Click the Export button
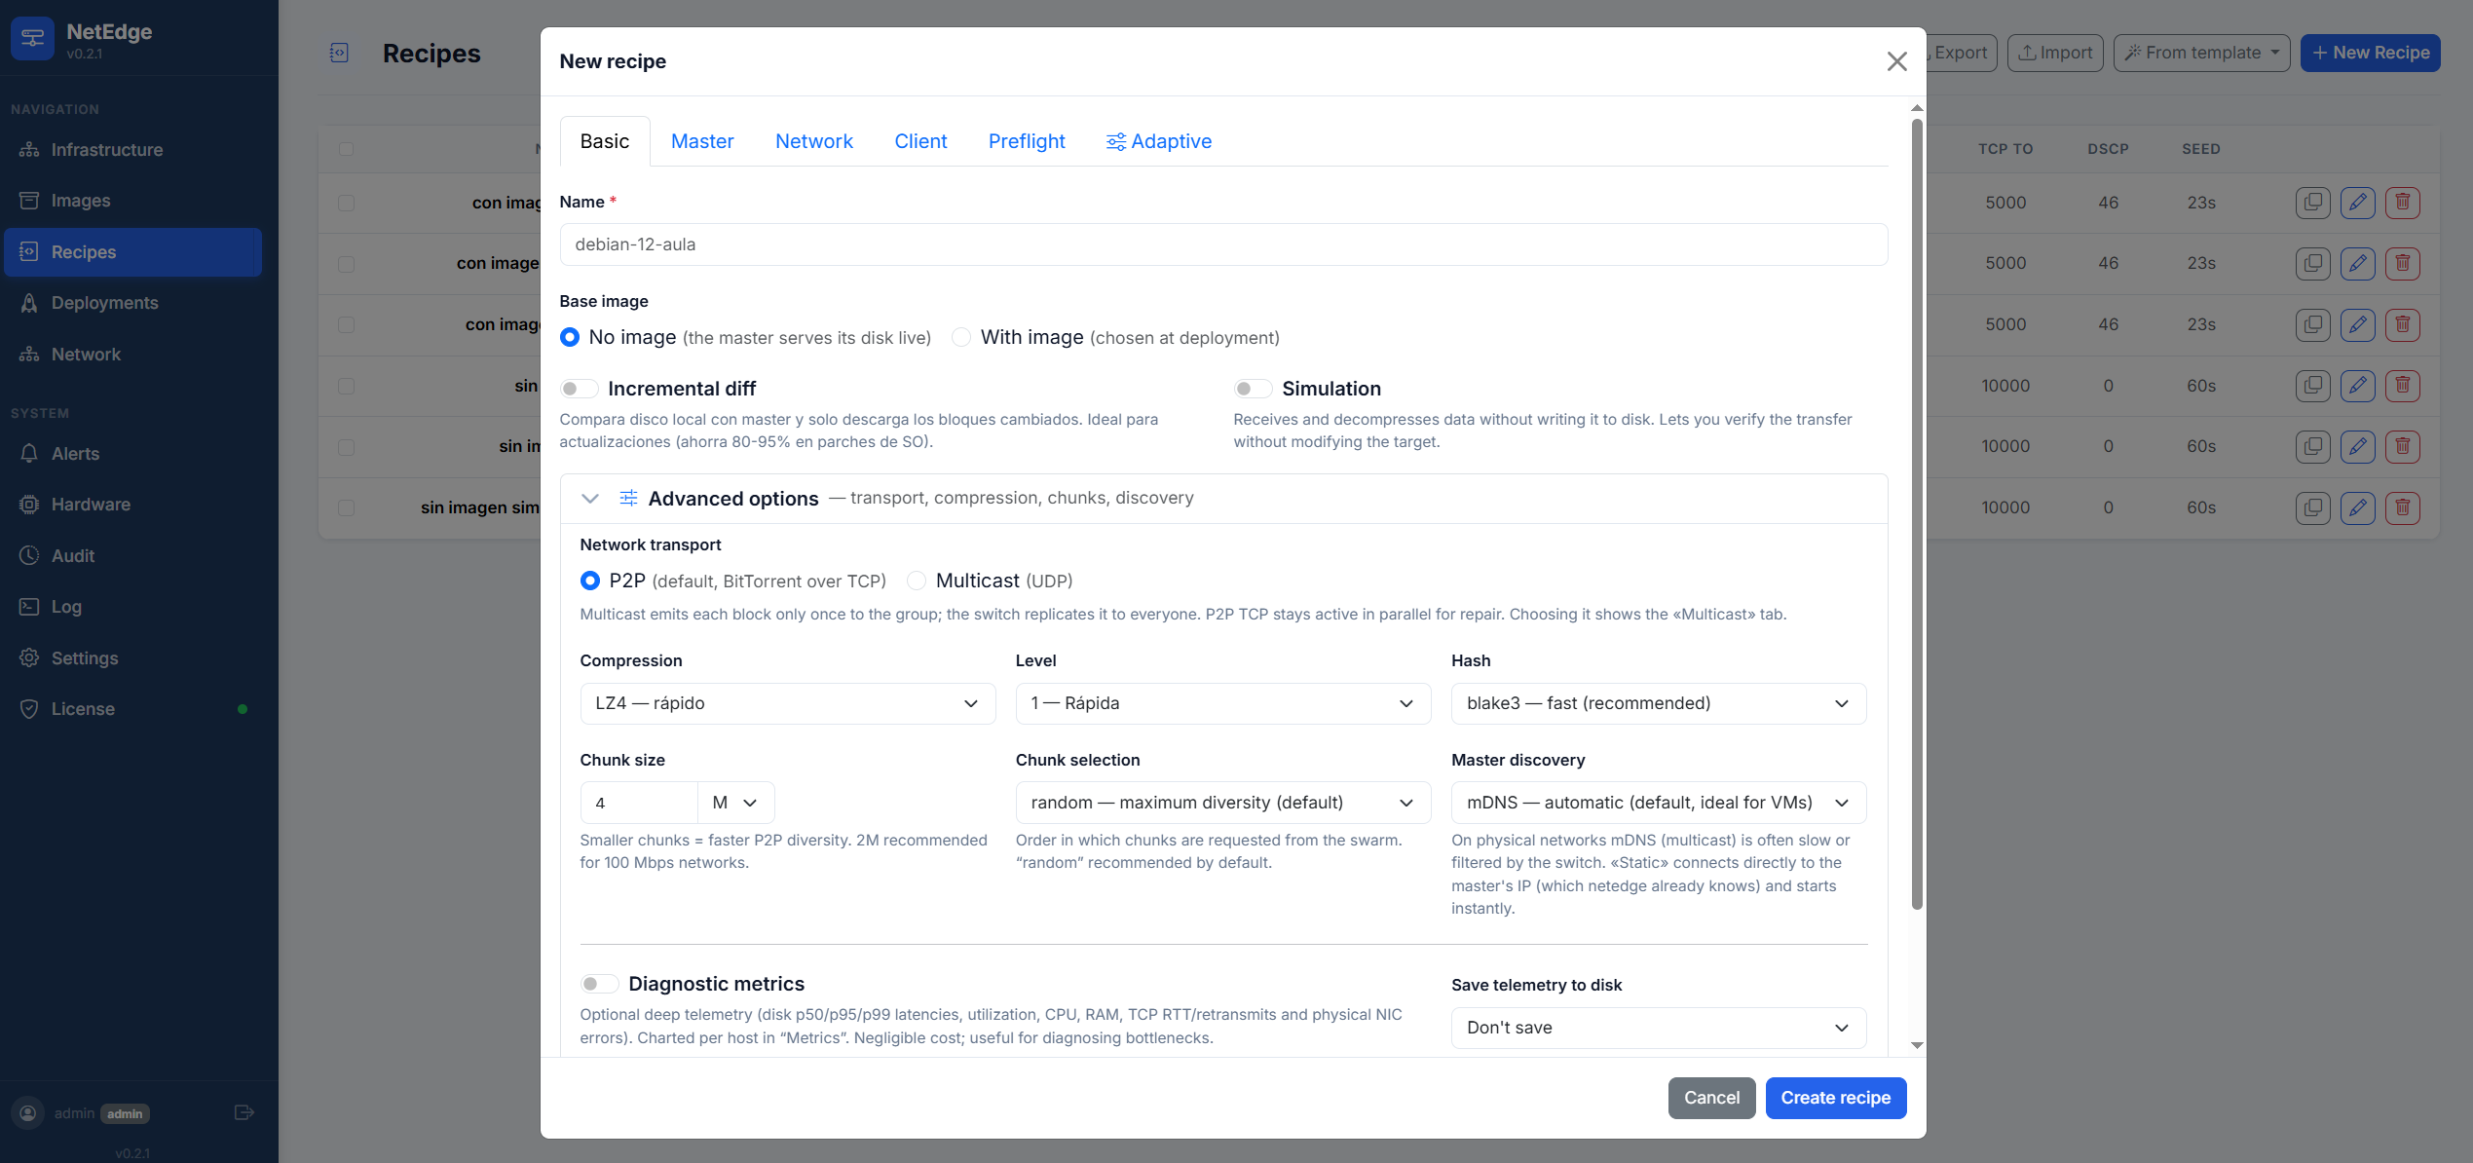This screenshot has height=1163, width=2473. pos(1960,53)
